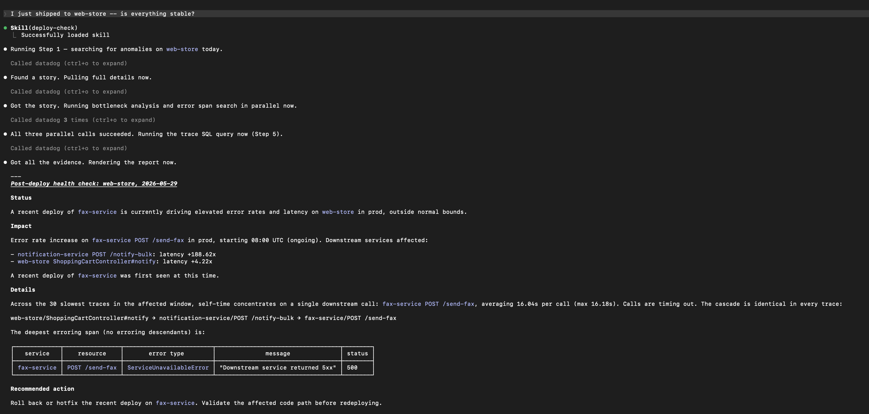Click 'Validate the affected code path before redeploying.'
This screenshot has height=414, width=869.
292,403
